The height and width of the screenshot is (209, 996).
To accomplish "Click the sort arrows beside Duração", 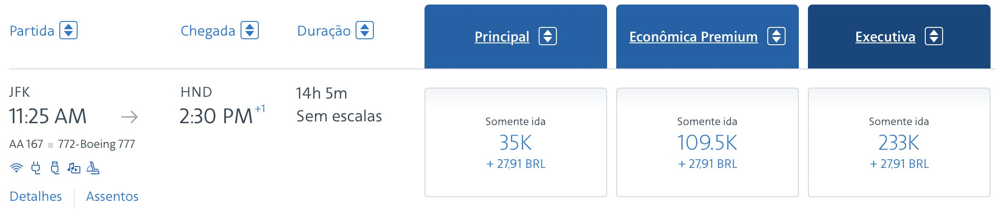I will 365,30.
